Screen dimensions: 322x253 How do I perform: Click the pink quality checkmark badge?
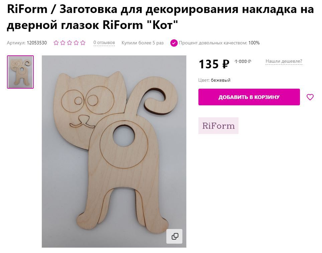point(174,43)
